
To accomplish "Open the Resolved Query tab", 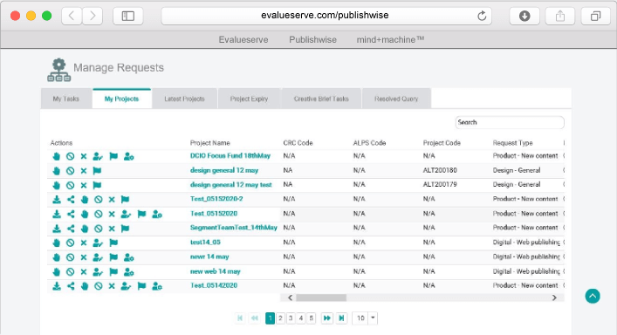I will pyautogui.click(x=396, y=99).
